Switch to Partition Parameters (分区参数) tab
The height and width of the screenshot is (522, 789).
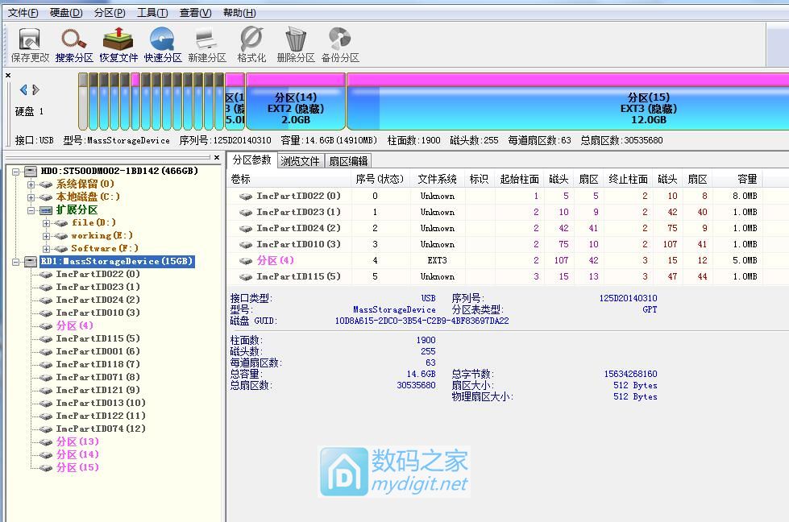click(251, 160)
